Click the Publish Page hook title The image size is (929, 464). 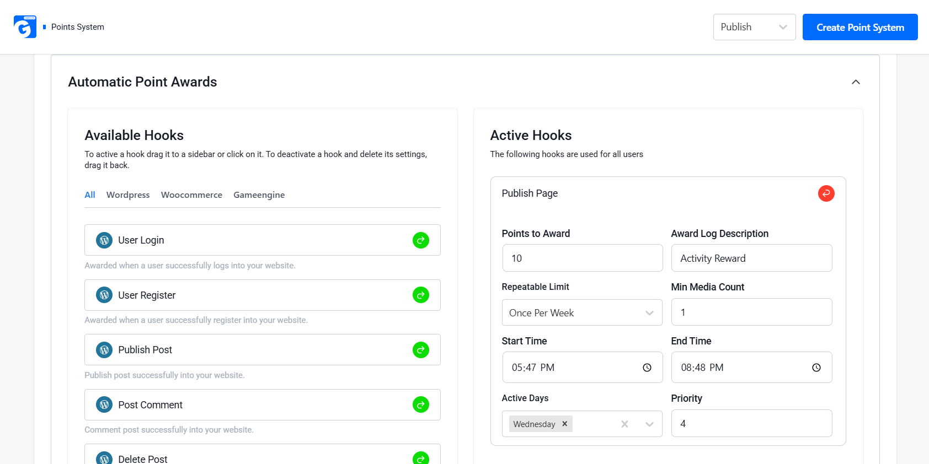coord(530,193)
